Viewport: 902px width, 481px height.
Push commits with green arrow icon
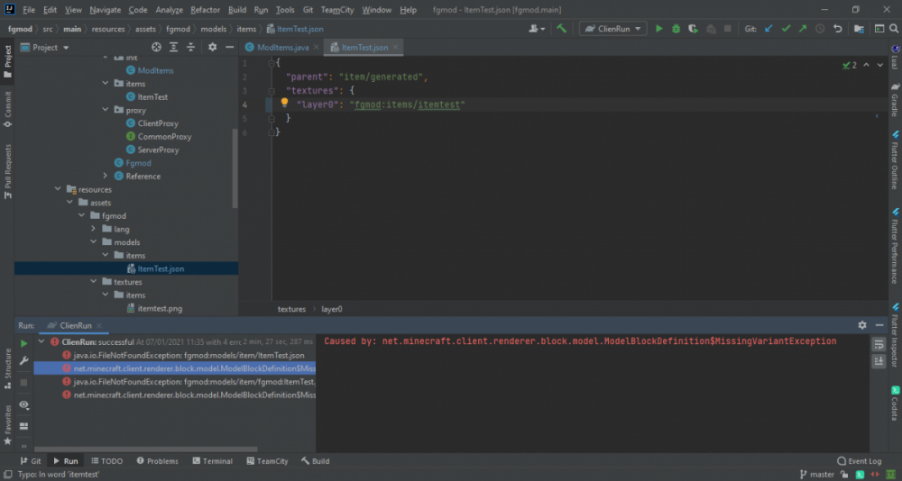point(803,28)
